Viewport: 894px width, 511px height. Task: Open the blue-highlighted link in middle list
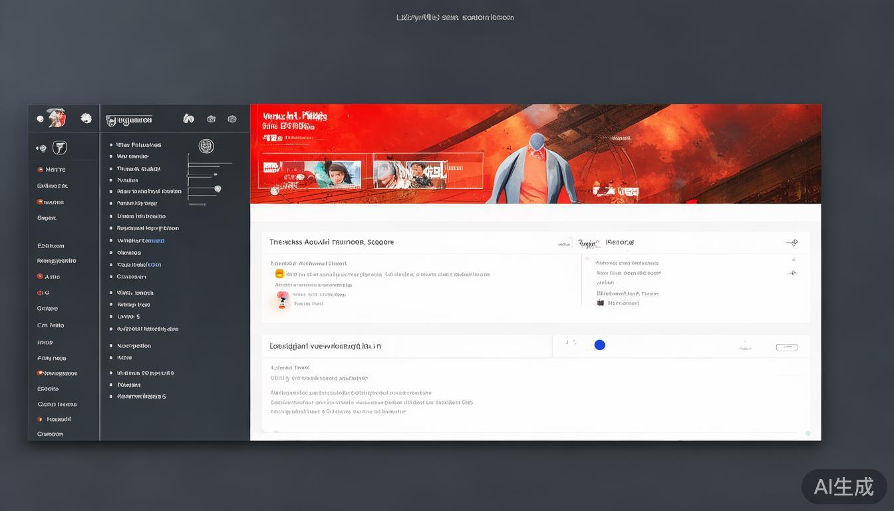(x=140, y=240)
